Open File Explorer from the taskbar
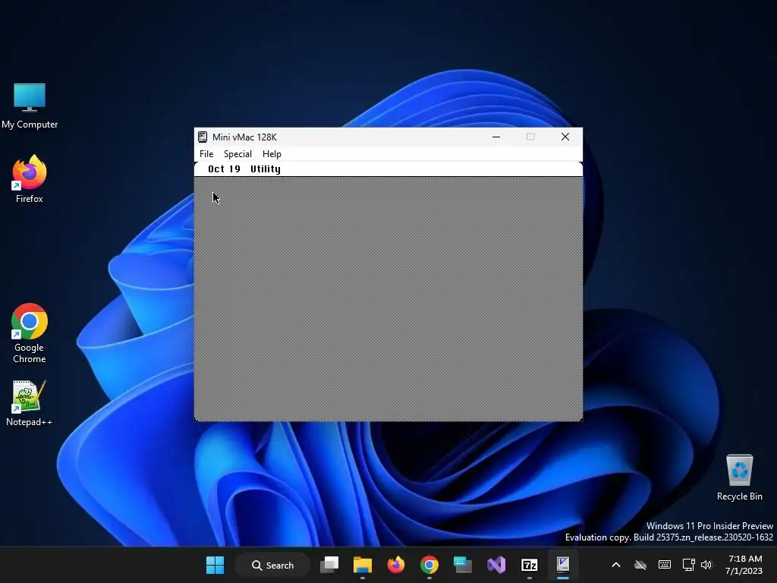 pos(362,565)
